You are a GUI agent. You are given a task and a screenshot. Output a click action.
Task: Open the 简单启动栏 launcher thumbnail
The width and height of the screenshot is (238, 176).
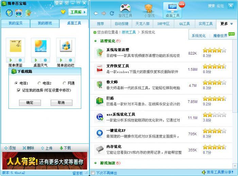pos(66,47)
